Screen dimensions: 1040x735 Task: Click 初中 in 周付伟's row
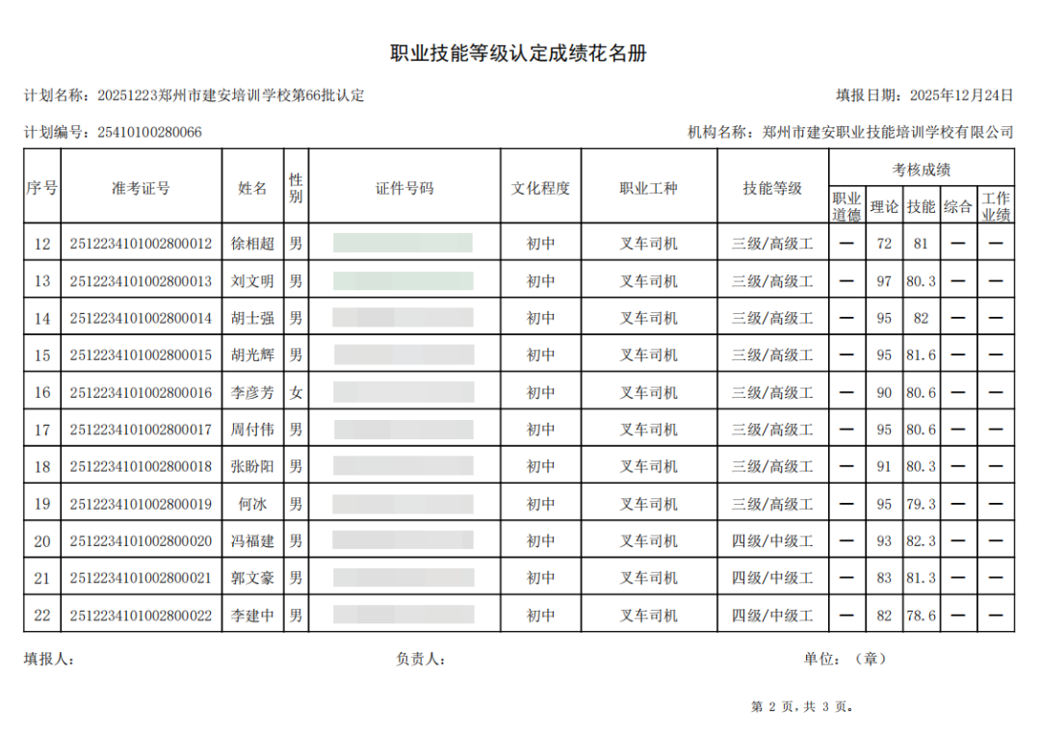pos(540,430)
